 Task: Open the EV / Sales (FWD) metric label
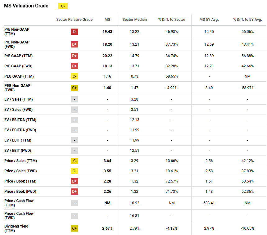click(x=19, y=110)
